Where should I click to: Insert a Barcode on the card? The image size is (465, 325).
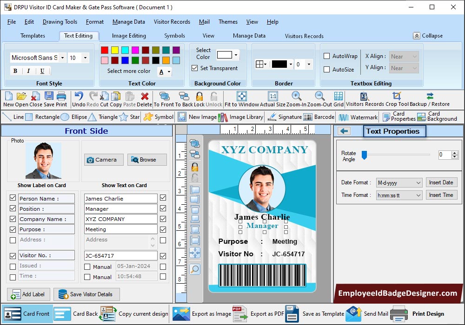(319, 117)
